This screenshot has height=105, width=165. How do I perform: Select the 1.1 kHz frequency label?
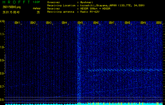pos(2,34)
